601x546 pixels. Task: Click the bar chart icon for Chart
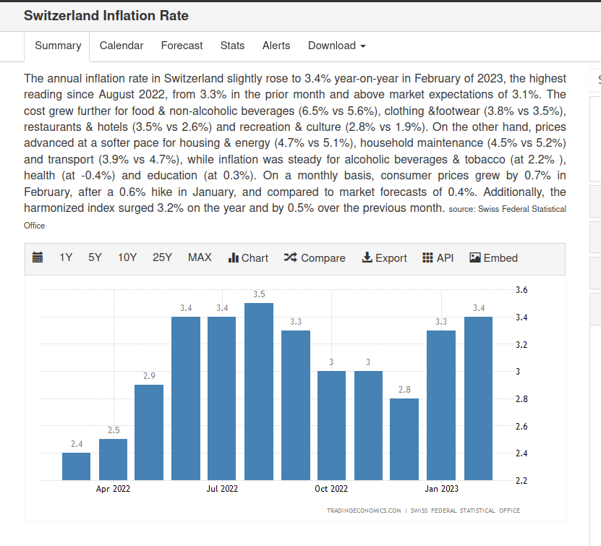pyautogui.click(x=233, y=258)
